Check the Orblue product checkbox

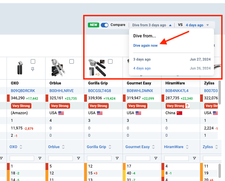[71, 62]
